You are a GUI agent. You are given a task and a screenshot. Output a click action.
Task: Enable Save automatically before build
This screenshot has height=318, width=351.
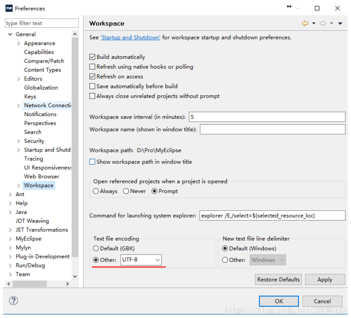click(x=92, y=86)
